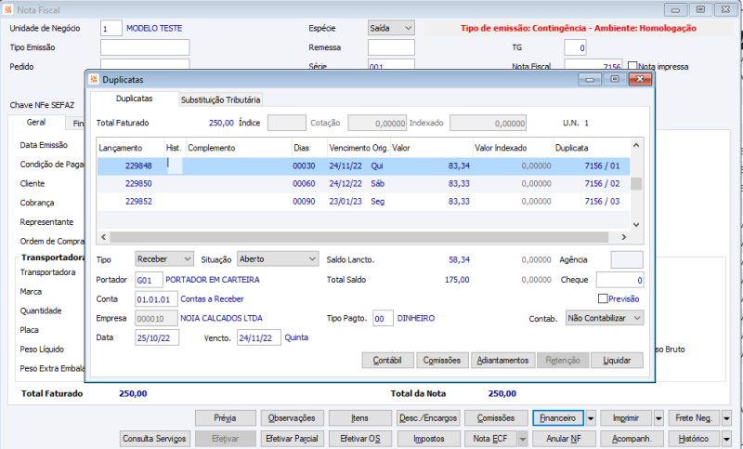The width and height of the screenshot is (743, 449).
Task: Close the Duplicatas dialog
Action: (640, 80)
